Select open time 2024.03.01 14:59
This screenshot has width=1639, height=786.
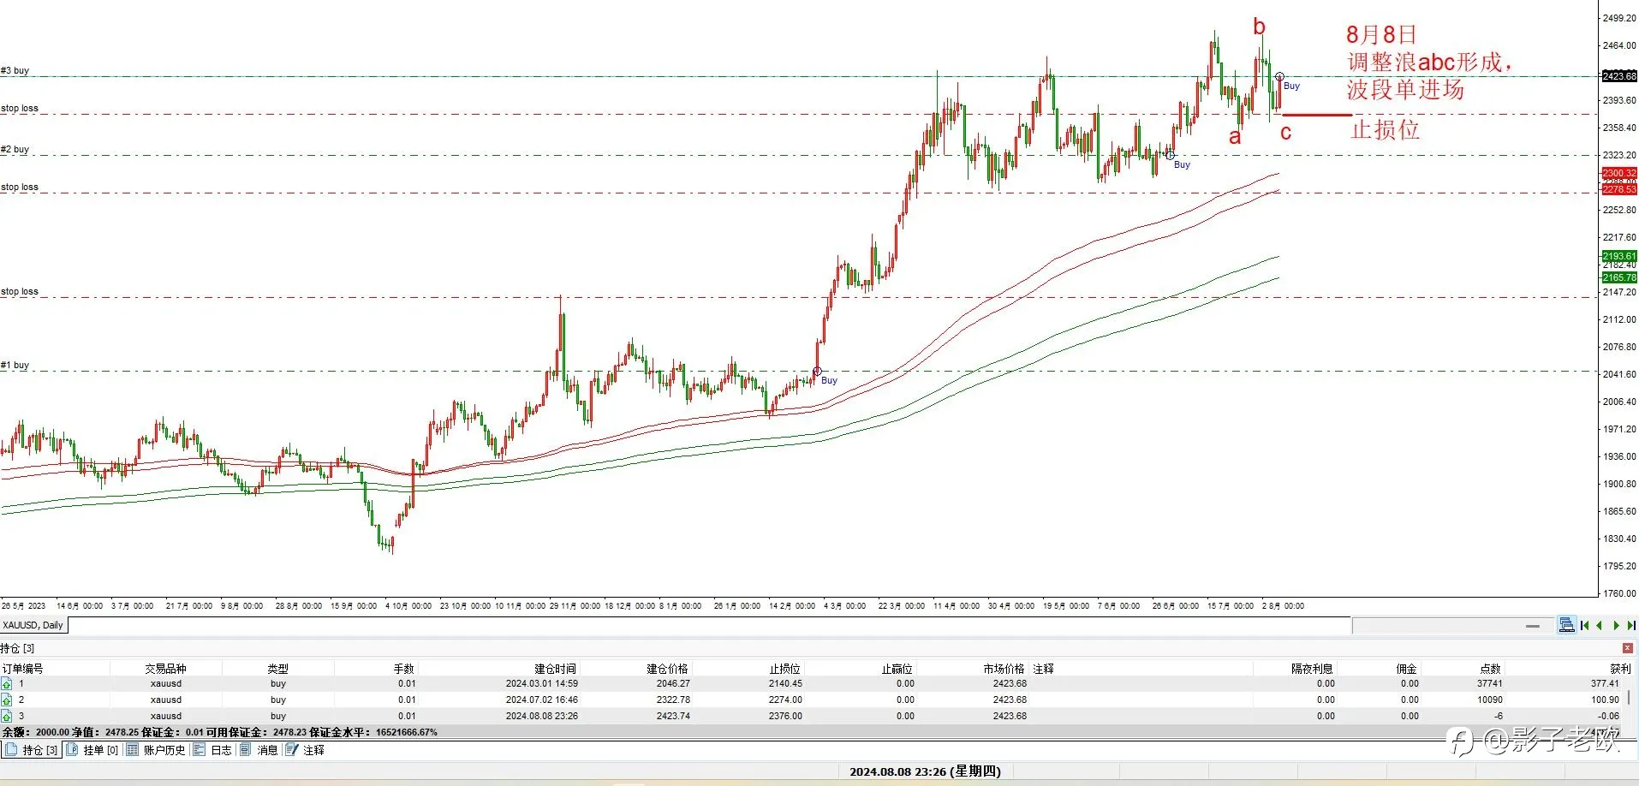tap(541, 683)
